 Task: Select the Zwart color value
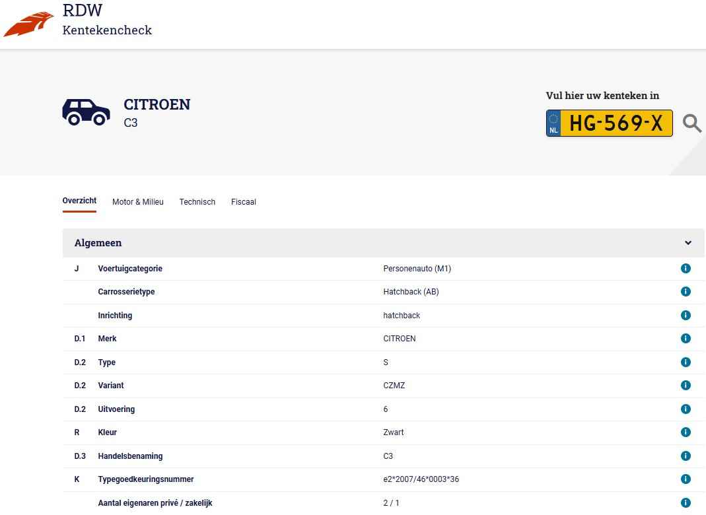pos(393,432)
